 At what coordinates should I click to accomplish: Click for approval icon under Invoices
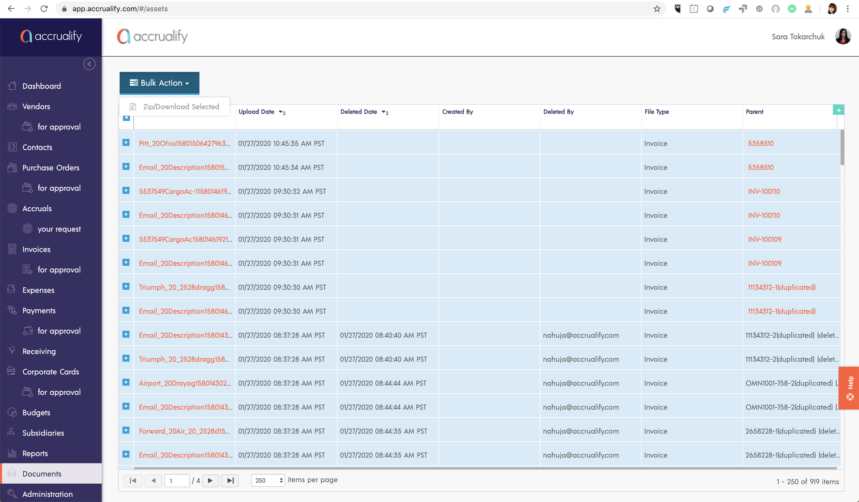click(27, 270)
